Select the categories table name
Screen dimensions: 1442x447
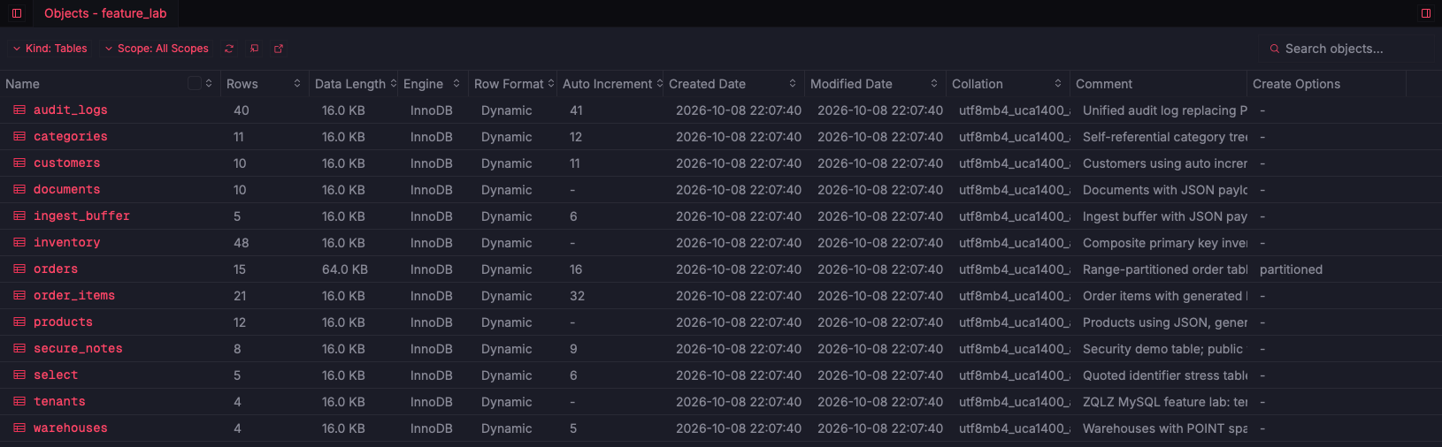coord(71,137)
